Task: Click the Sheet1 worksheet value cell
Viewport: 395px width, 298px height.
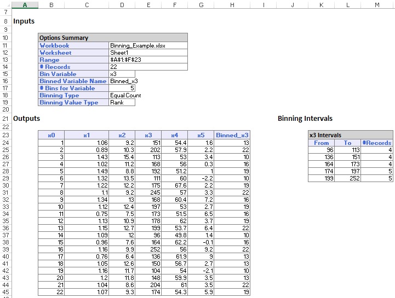Action: pos(121,53)
